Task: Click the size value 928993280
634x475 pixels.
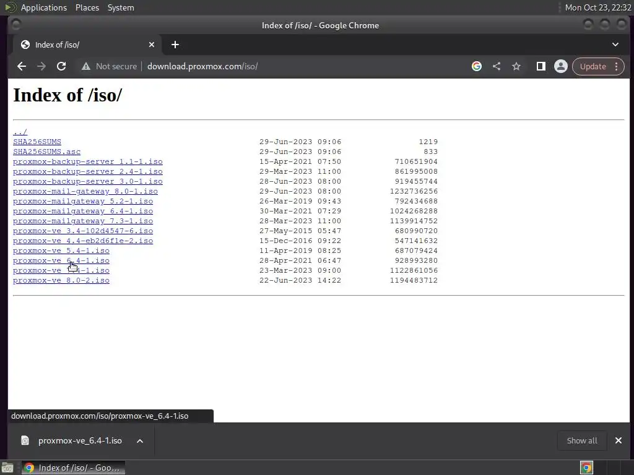Action: tap(416, 260)
